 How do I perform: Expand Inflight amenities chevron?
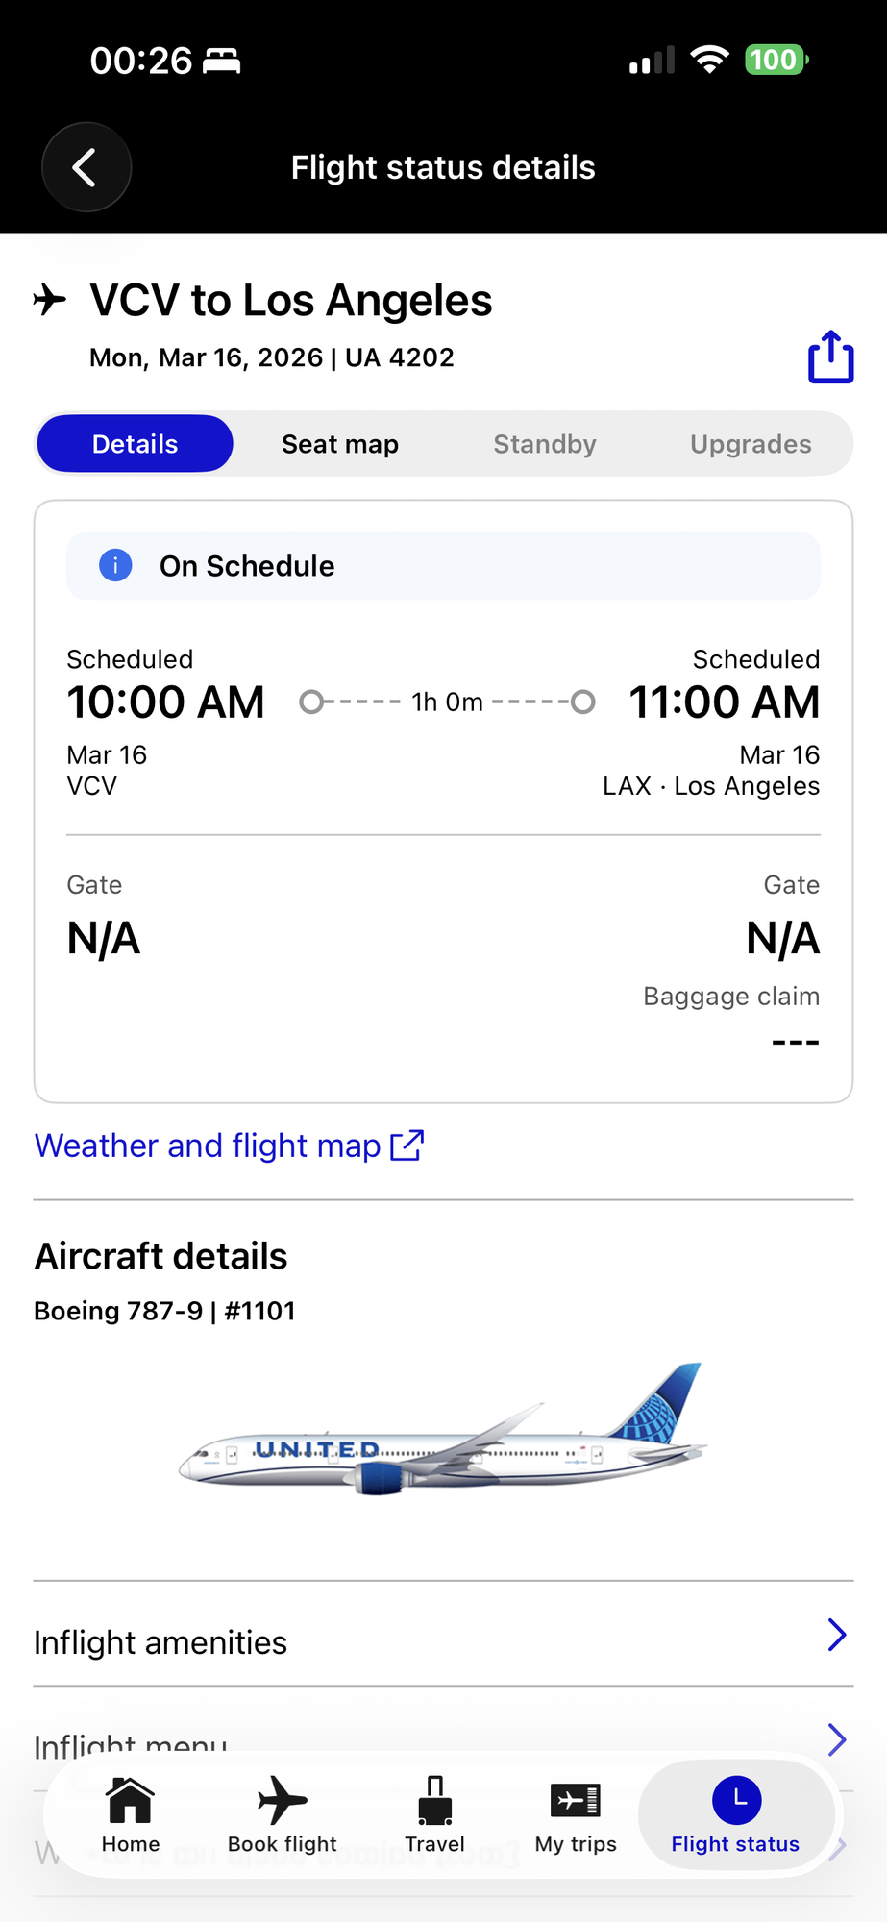[837, 1635]
